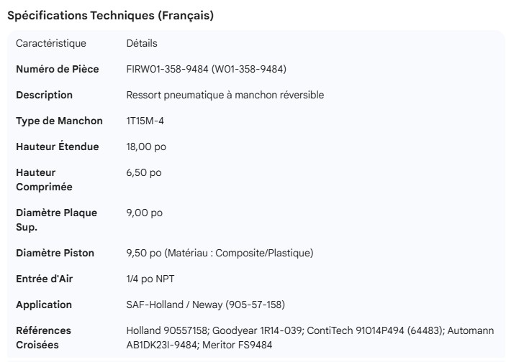
Task: Select the Détails column header
Action: tap(142, 43)
